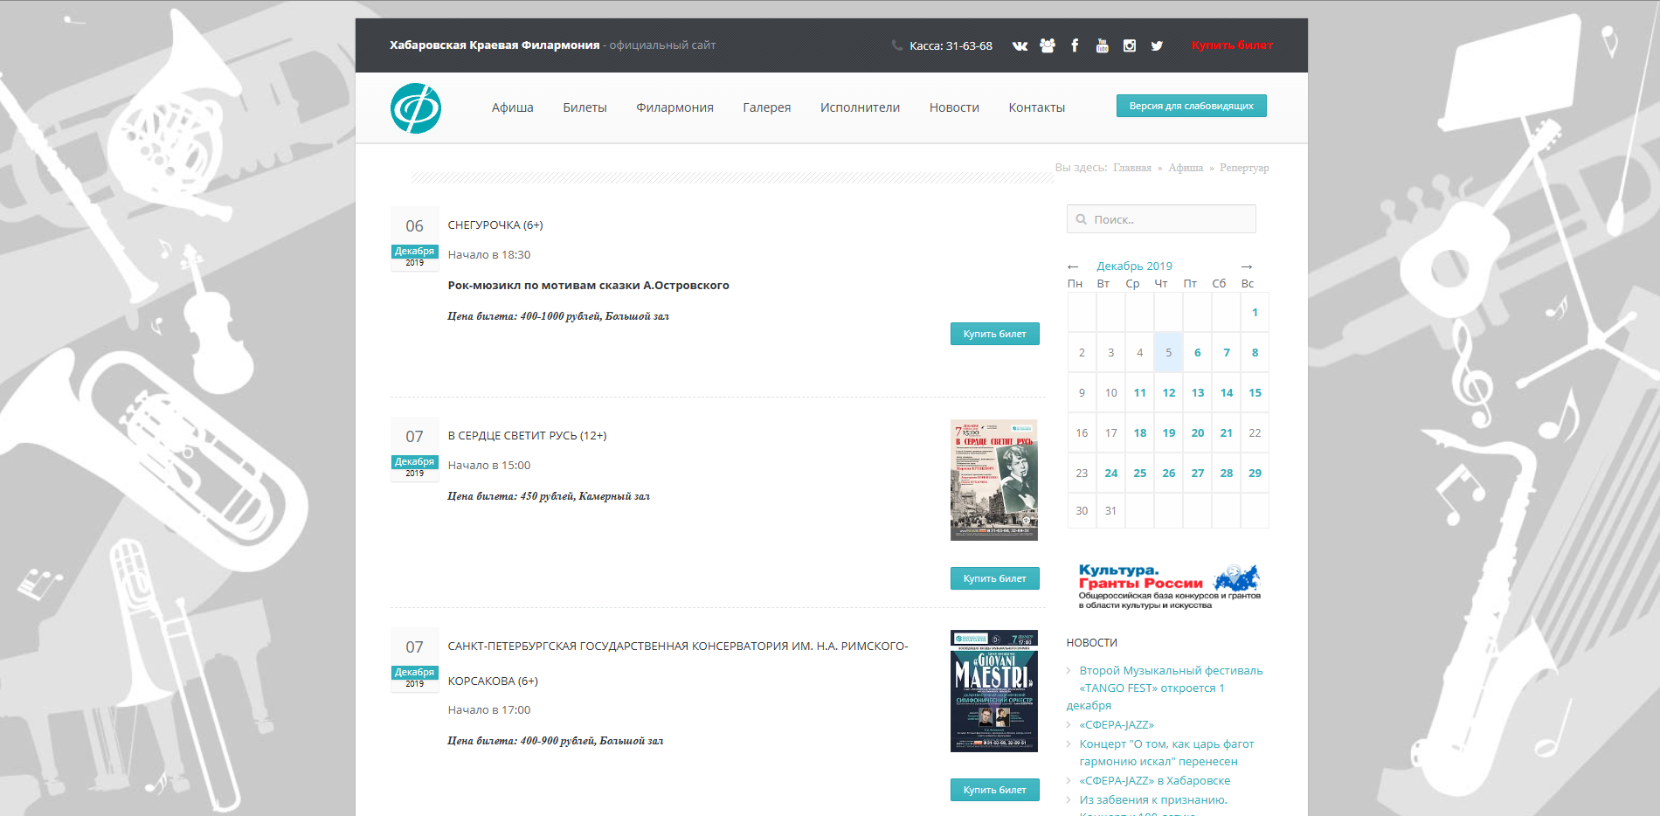Open the Facebook icon in header
This screenshot has height=816, width=1660.
[1075, 45]
